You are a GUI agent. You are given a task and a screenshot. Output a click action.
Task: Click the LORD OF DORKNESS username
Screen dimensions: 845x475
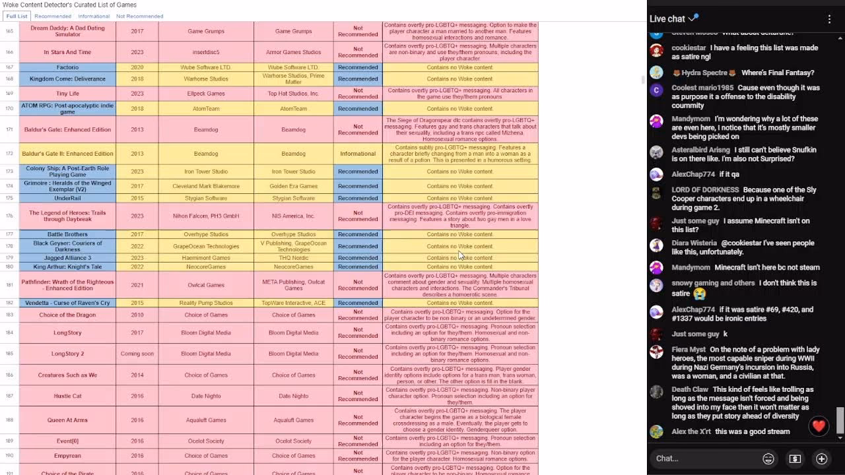click(705, 190)
